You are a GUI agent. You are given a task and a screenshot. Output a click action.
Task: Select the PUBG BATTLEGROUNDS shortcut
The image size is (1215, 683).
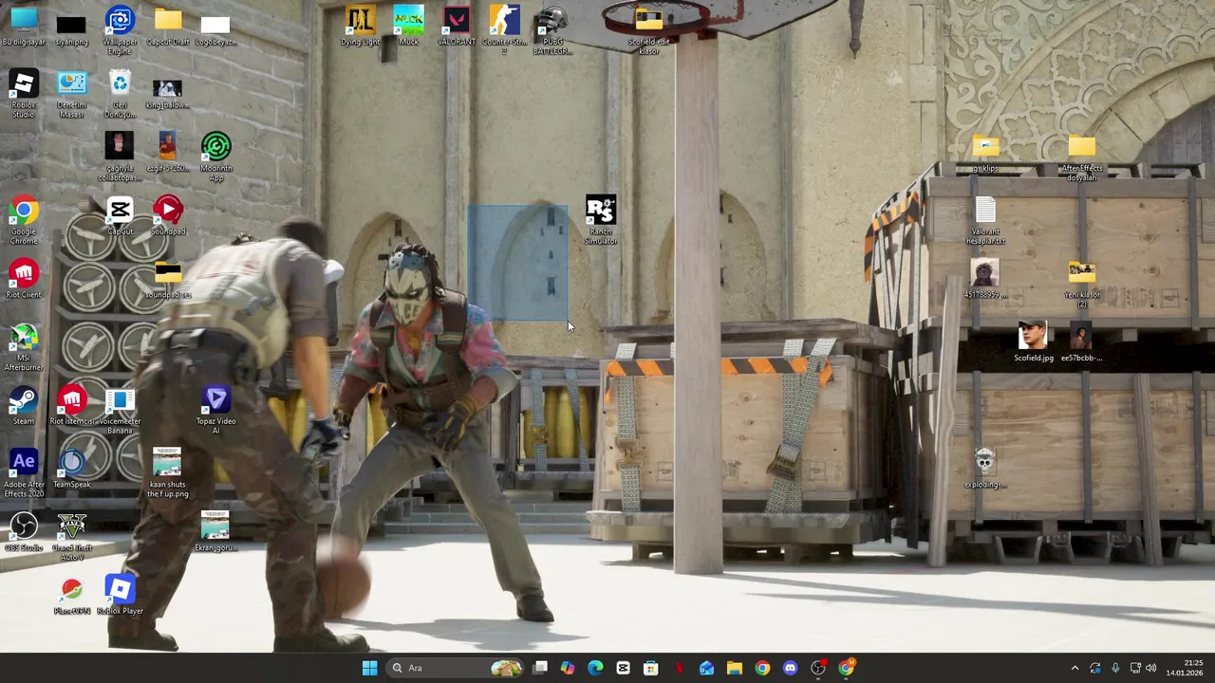[552, 29]
